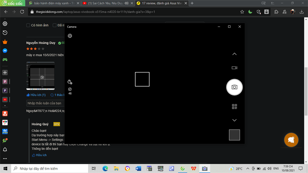
Task: Check the "Có hình ảnh" filter checkbox
Action: click(x=29, y=25)
